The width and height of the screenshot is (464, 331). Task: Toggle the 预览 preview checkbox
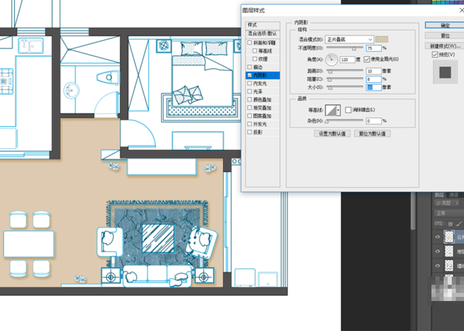coord(434,54)
